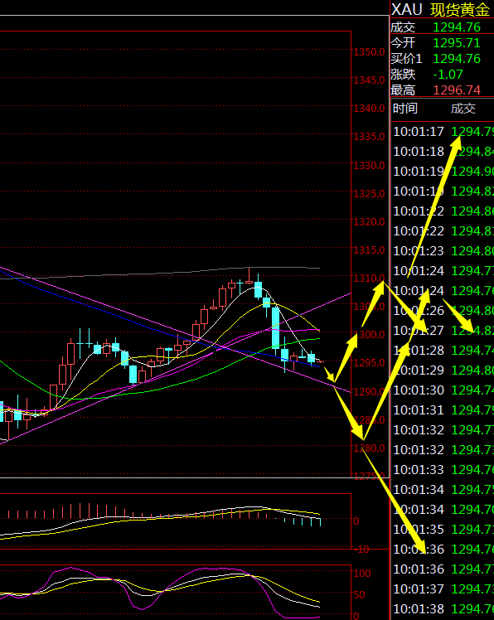Click the 1280.0 price axis label
The height and width of the screenshot is (620, 494).
pyautogui.click(x=369, y=448)
